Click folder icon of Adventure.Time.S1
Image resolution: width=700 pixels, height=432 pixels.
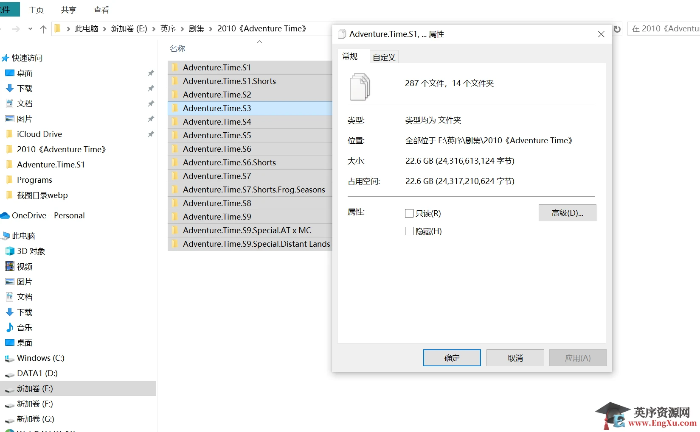175,67
